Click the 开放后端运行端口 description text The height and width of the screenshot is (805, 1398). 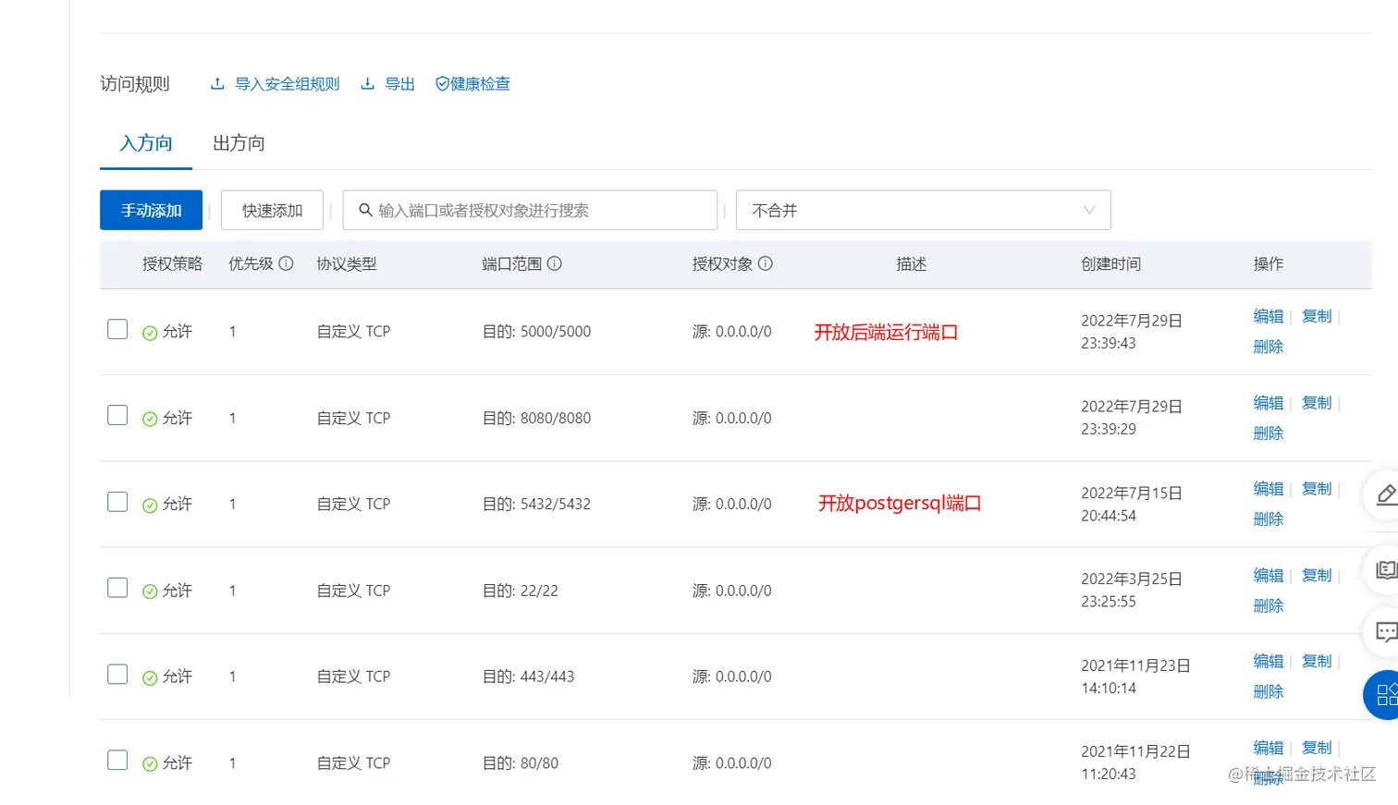point(886,332)
